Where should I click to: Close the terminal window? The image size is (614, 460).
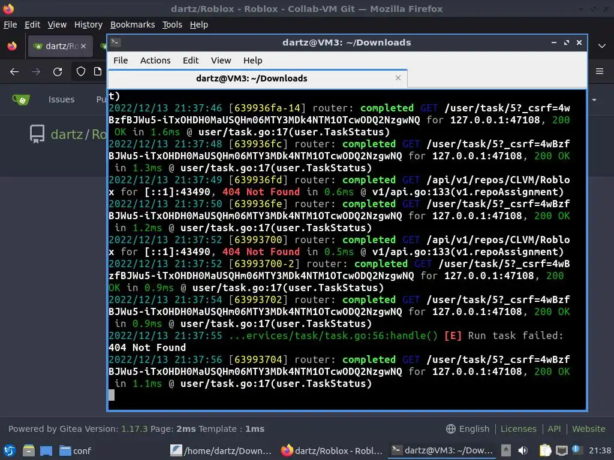579,43
